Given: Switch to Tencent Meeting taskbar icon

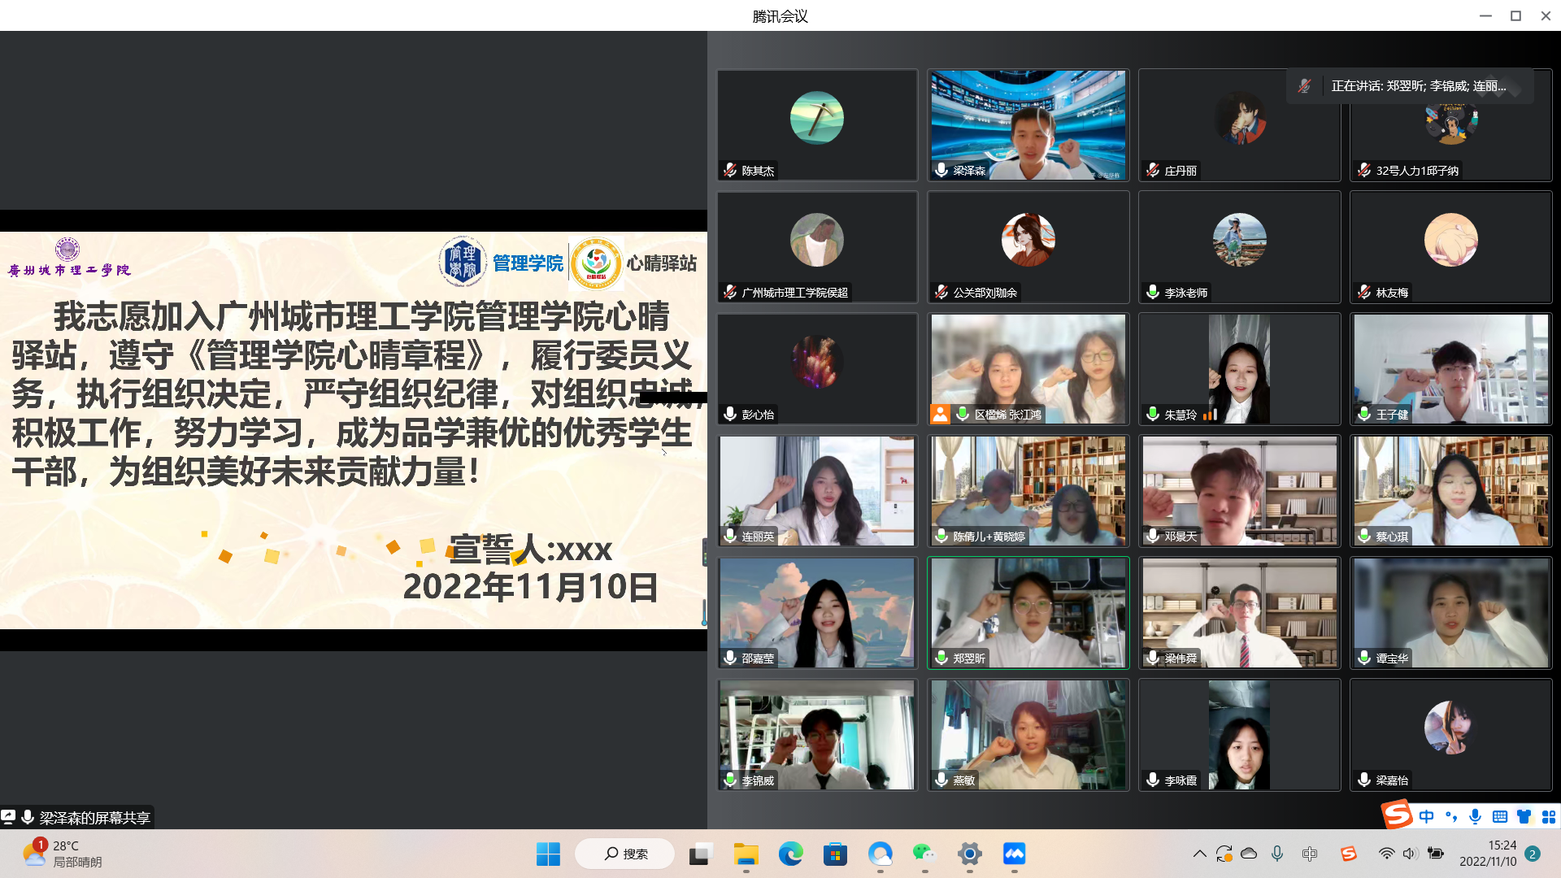Looking at the screenshot, I should click(1014, 854).
